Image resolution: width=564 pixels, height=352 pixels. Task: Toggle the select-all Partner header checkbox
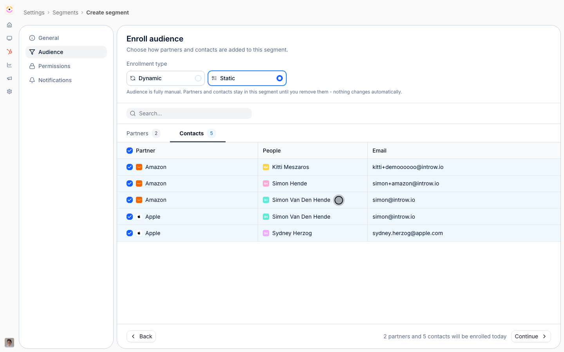tap(130, 151)
